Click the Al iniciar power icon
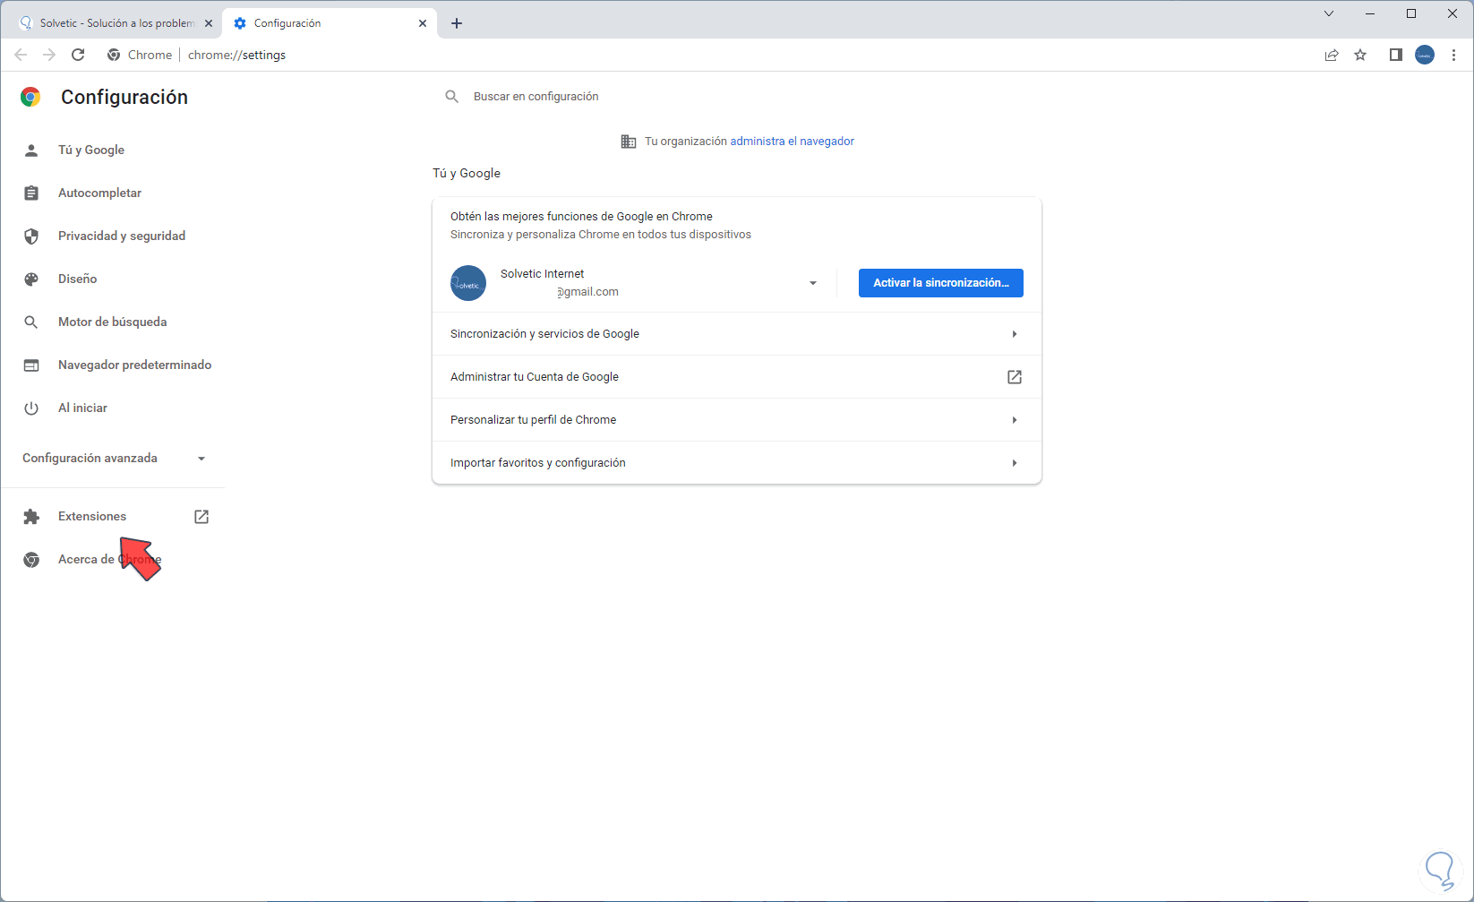The height and width of the screenshot is (902, 1474). point(31,408)
